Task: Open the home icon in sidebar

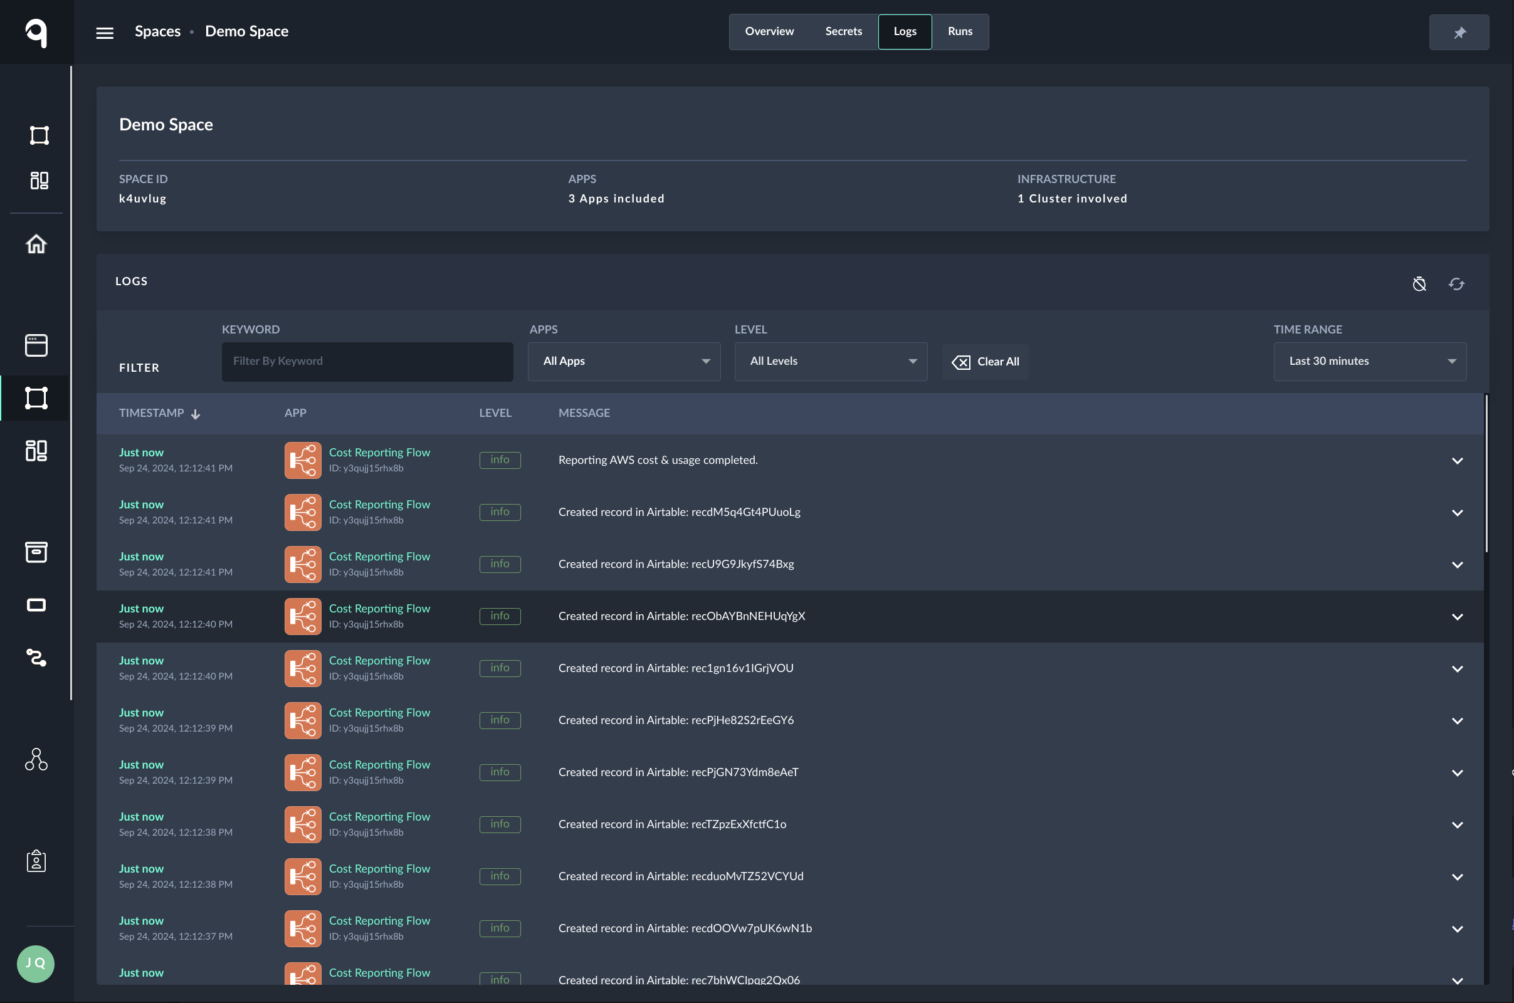Action: [x=36, y=244]
